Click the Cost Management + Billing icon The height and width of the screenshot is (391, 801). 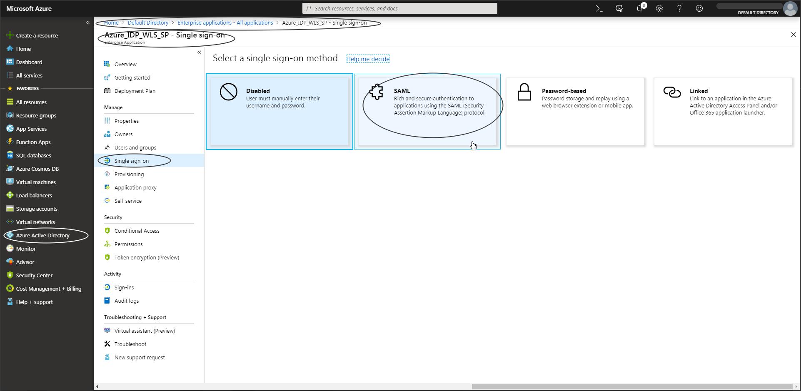click(x=10, y=289)
